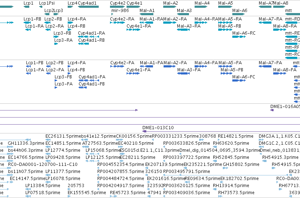Select RC0-DA0001-120700-111-C10 label
The width and height of the screenshot is (300, 198).
(43, 164)
